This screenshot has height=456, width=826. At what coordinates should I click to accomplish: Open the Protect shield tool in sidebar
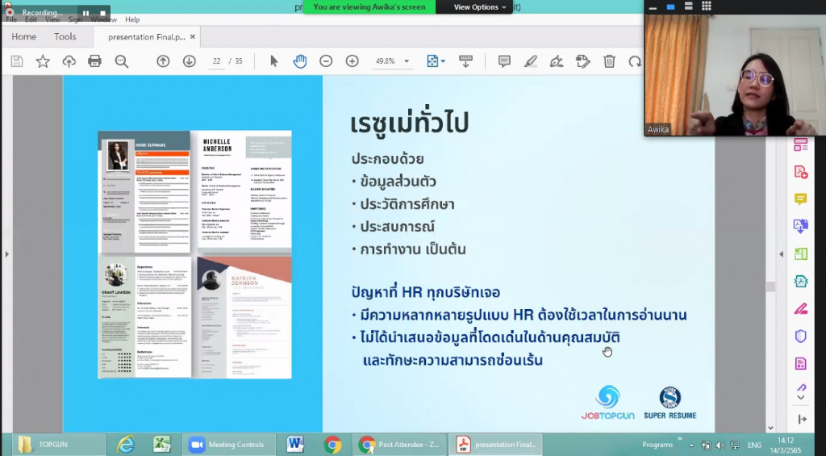(x=800, y=336)
